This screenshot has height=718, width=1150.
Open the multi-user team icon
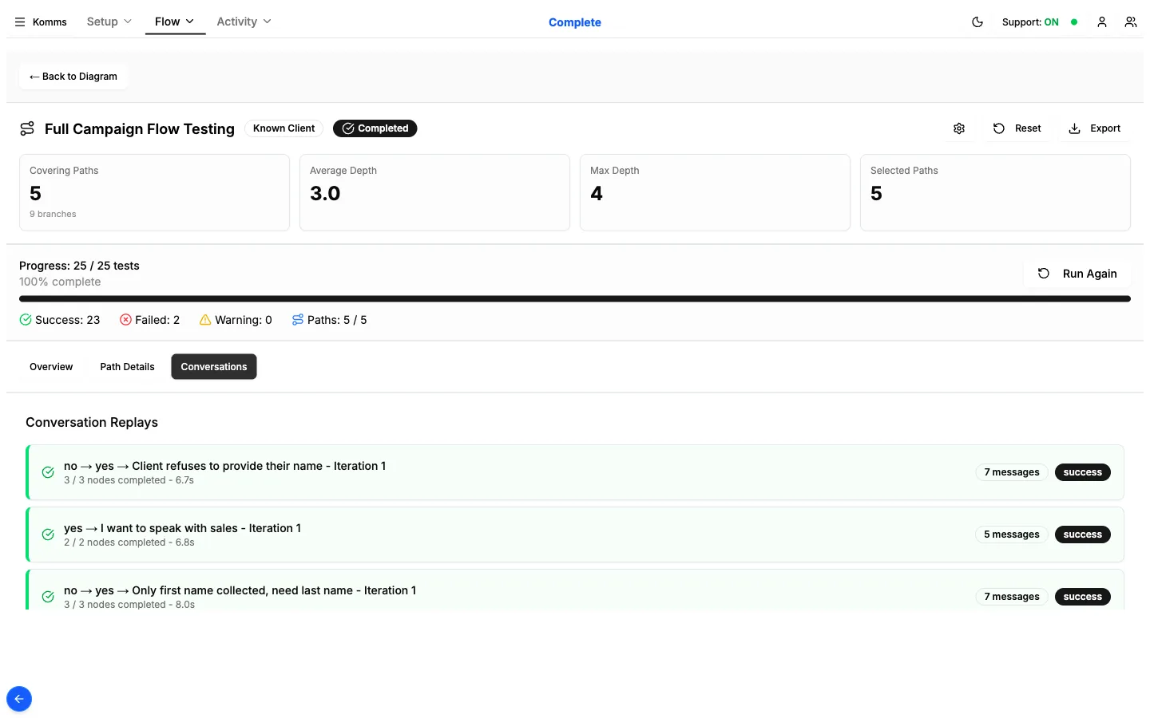(1131, 22)
